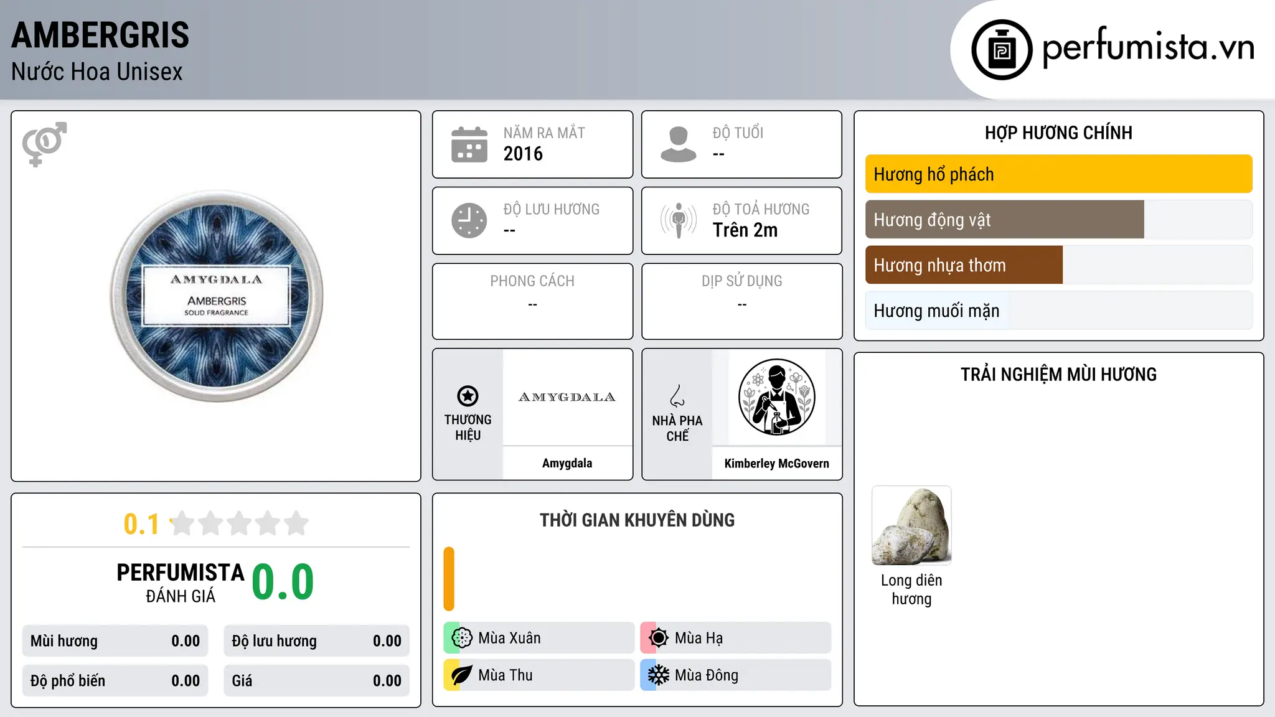This screenshot has height=717, width=1275.
Task: Click the THƯƠNG HIỆU label
Action: click(x=468, y=428)
